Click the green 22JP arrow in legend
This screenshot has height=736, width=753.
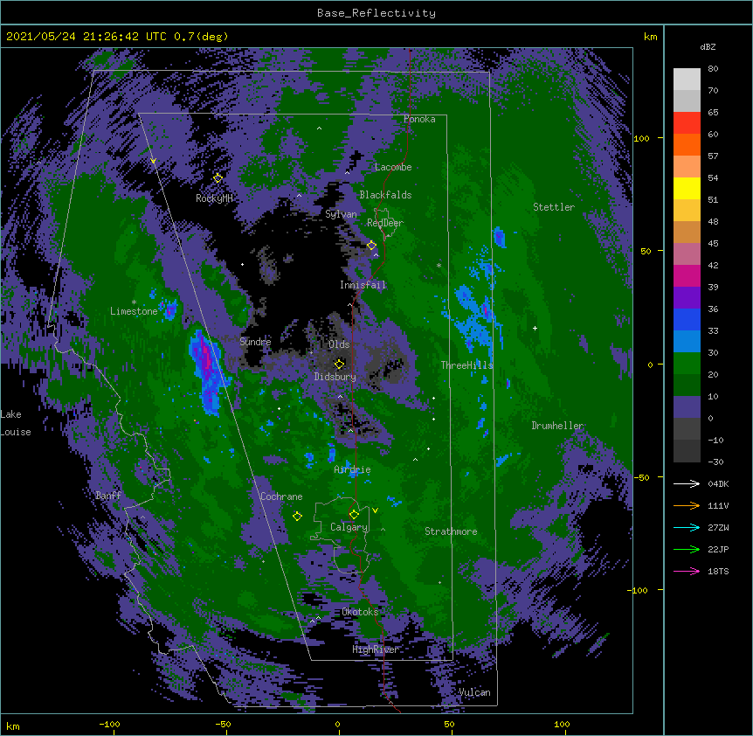(x=687, y=549)
